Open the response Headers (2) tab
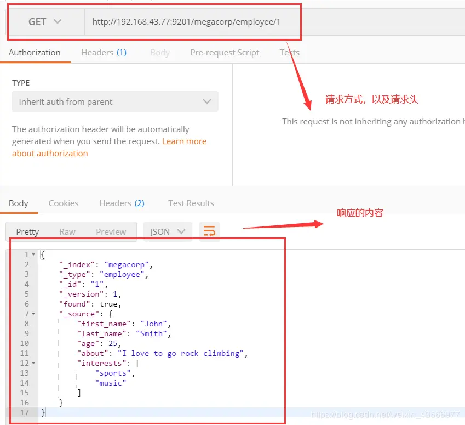The width and height of the screenshot is (465, 425). [122, 203]
